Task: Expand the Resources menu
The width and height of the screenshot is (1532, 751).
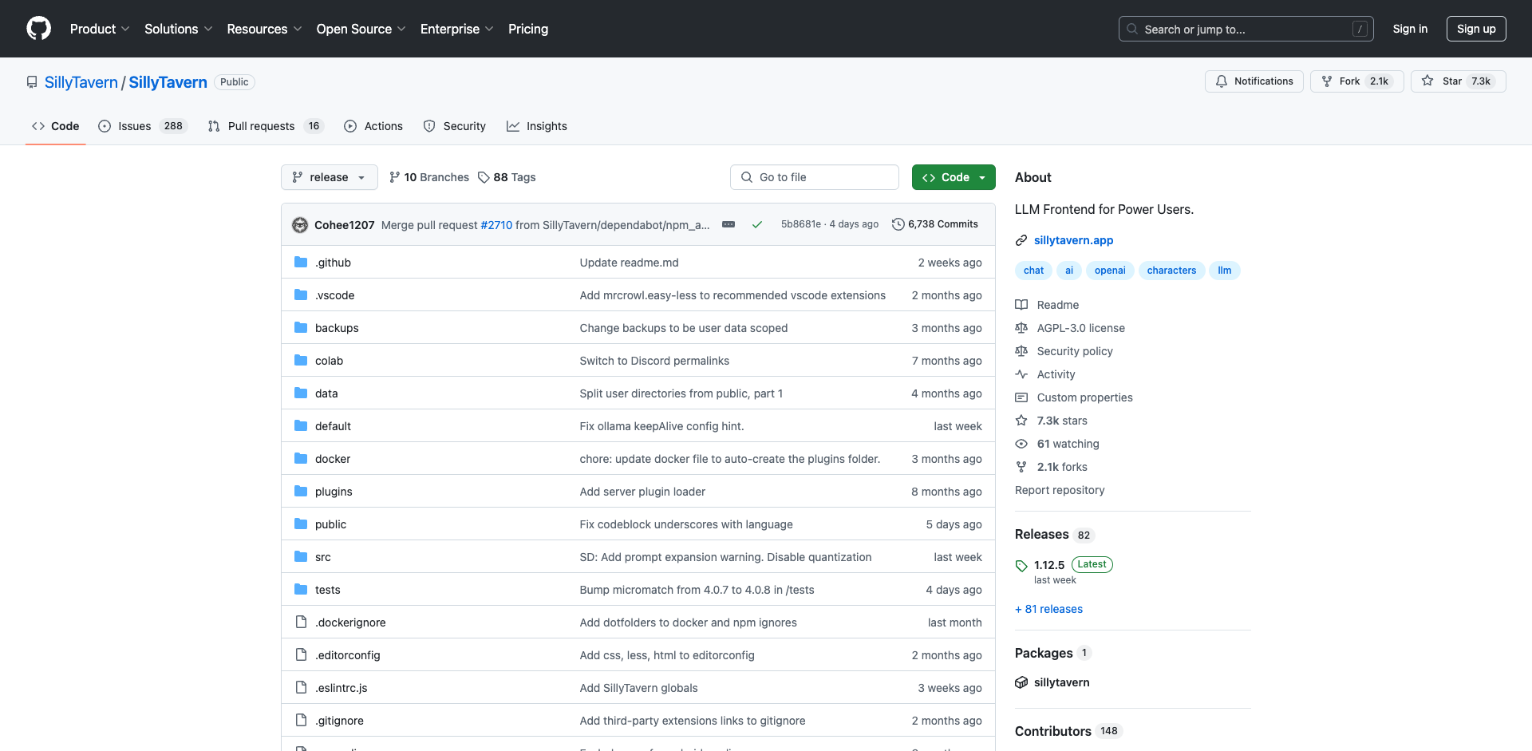Action: (264, 29)
